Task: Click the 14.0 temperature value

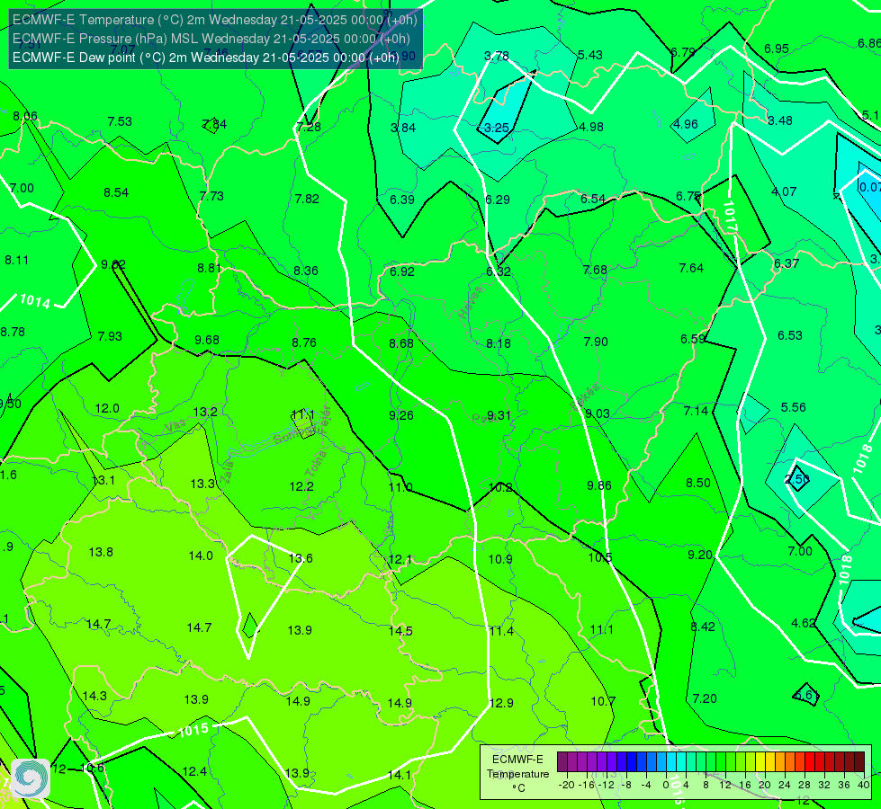Action: point(201,556)
